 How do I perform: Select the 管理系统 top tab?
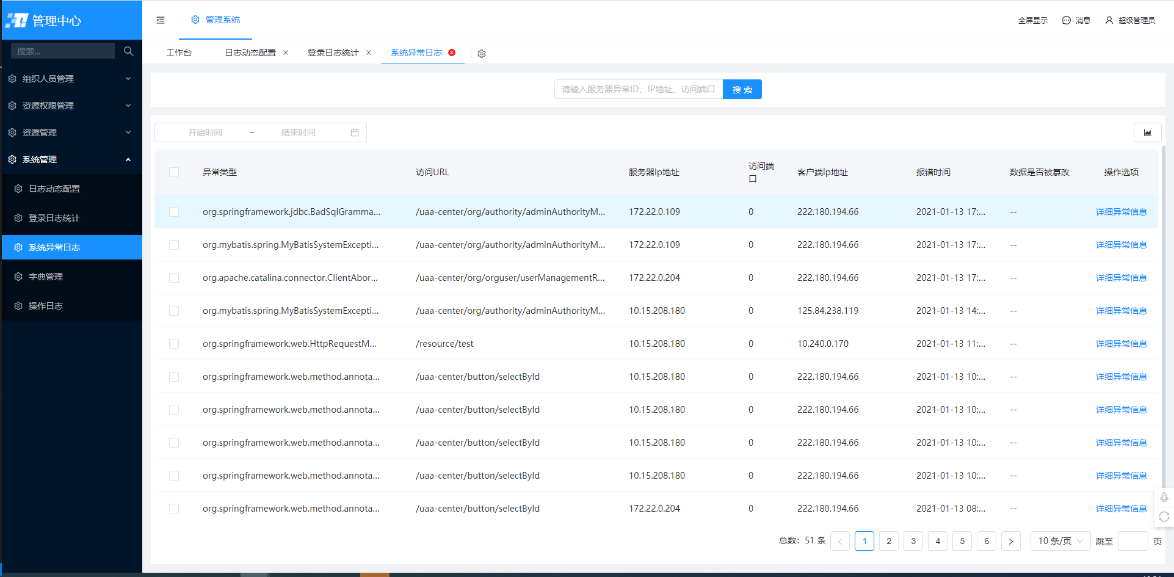click(x=216, y=20)
